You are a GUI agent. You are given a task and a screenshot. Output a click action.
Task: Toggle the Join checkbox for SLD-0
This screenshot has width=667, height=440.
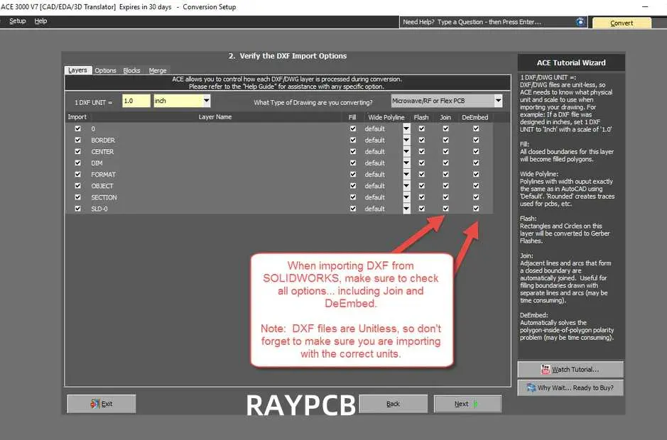[x=445, y=209]
